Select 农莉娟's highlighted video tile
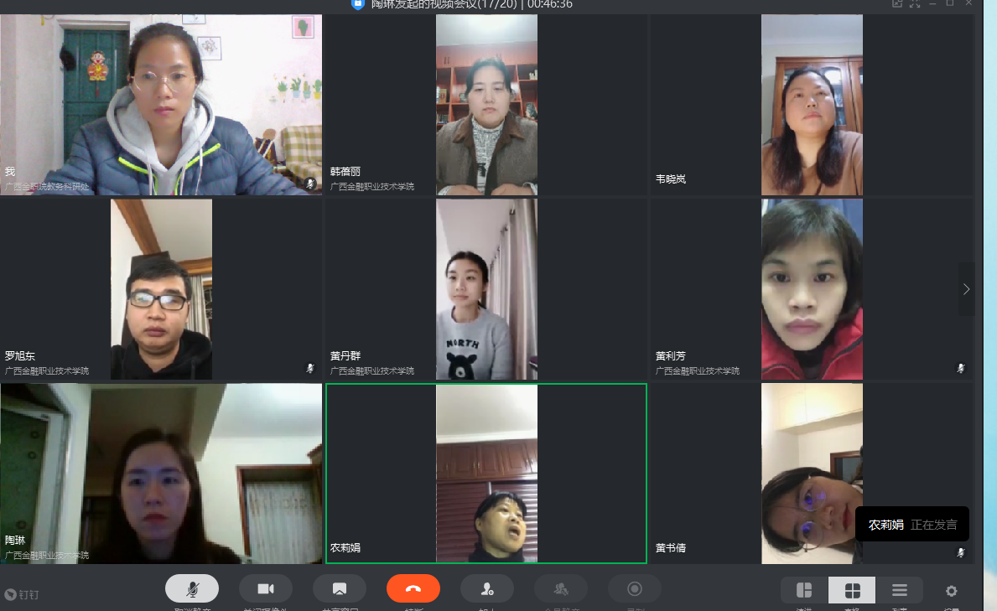The height and width of the screenshot is (611, 997). [486, 474]
